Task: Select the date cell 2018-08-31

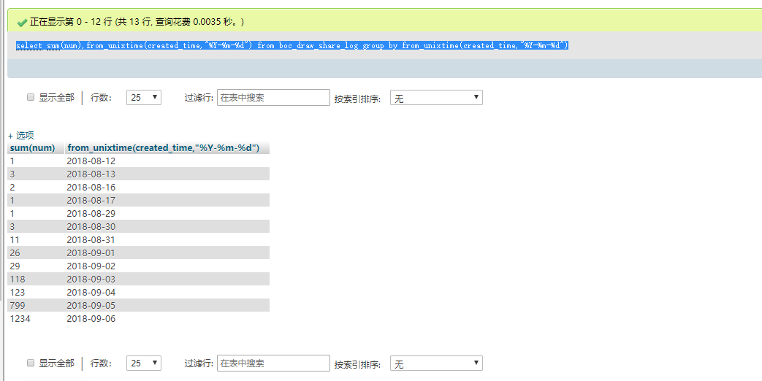Action: click(91, 239)
